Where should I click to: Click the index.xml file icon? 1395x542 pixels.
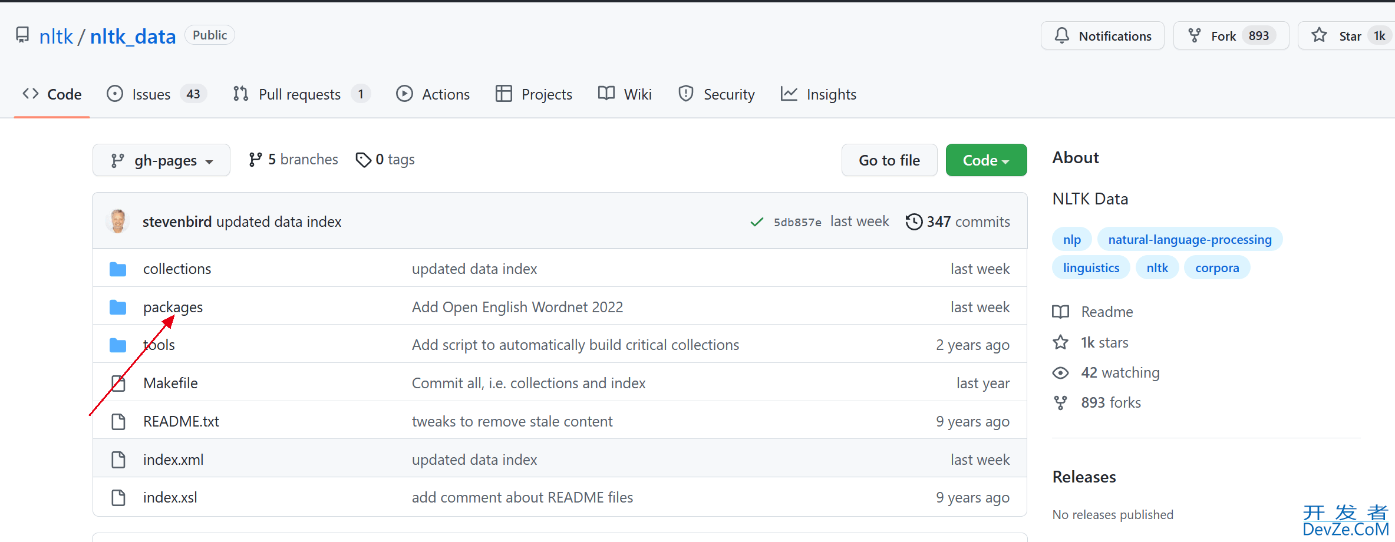[118, 460]
